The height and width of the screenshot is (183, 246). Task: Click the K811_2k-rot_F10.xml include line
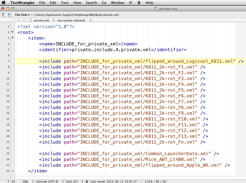(124, 119)
